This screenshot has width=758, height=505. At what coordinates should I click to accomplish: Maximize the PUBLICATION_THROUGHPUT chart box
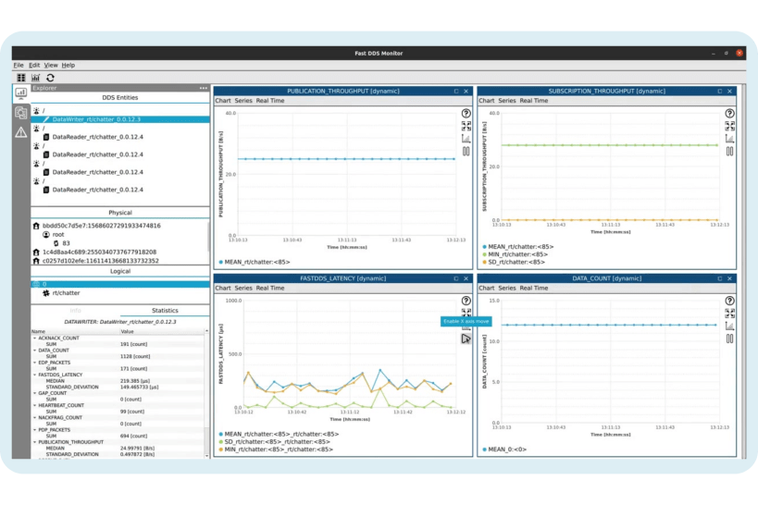tap(456, 91)
